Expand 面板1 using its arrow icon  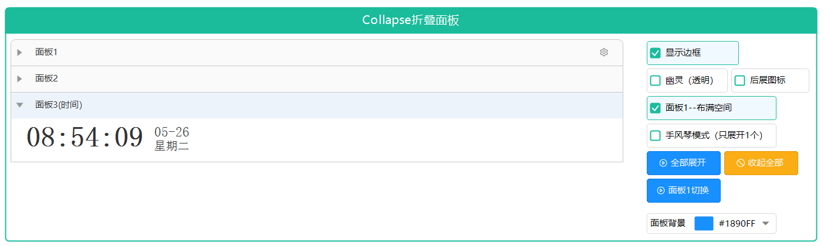tap(19, 52)
